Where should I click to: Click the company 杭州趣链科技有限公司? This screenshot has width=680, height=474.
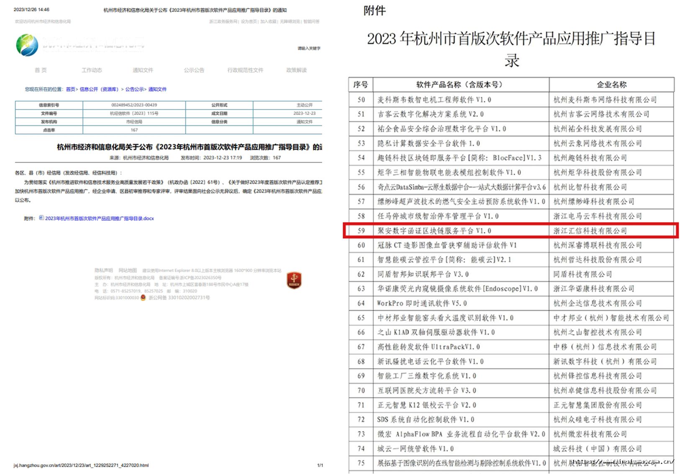pos(590,158)
